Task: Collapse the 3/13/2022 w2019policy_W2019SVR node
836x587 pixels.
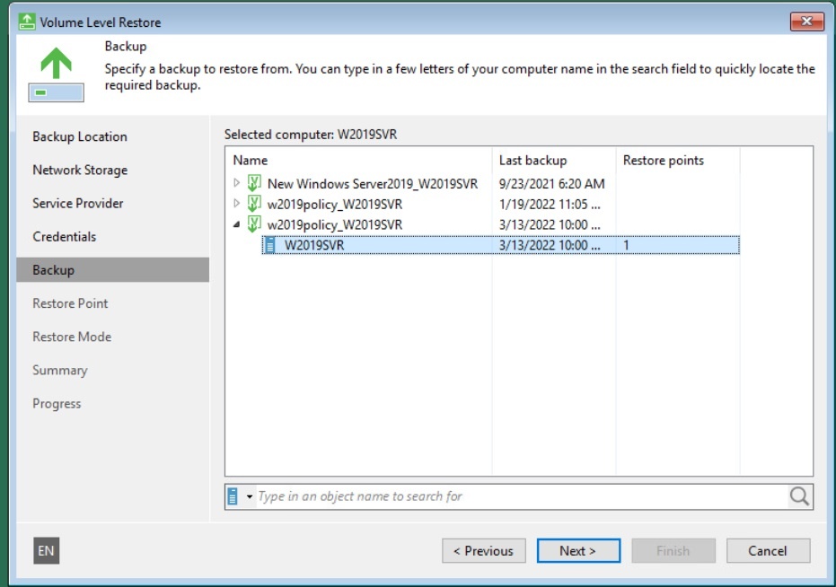Action: [x=237, y=225]
